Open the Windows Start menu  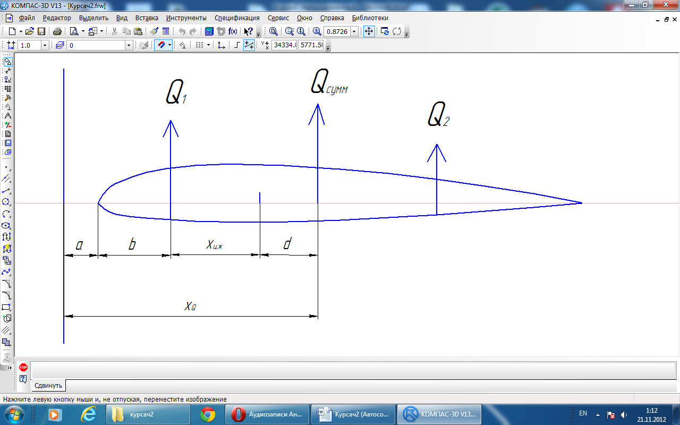click(14, 414)
